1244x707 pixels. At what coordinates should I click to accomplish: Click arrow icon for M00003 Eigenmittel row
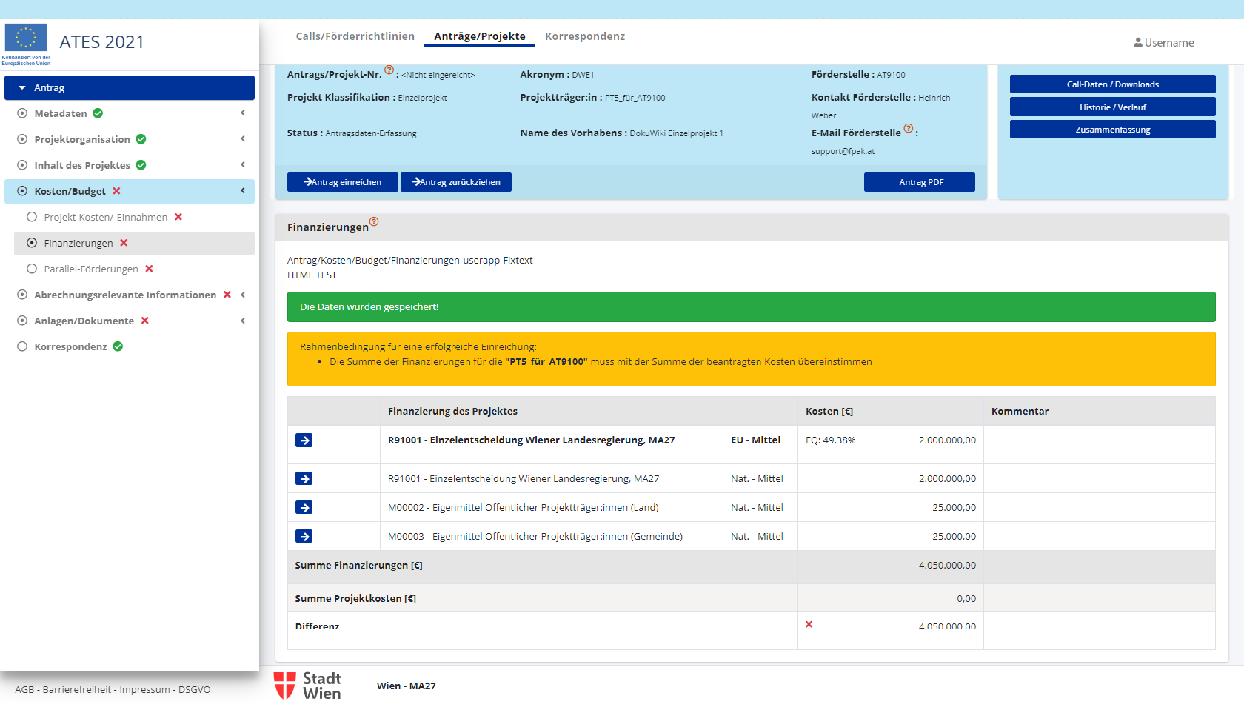point(304,536)
